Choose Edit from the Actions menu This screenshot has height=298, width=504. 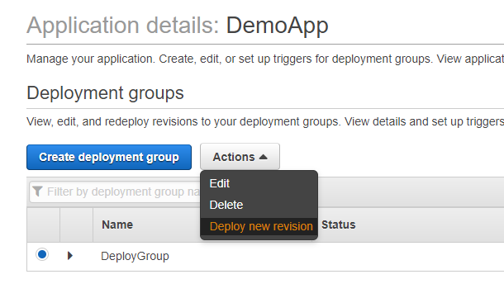click(220, 184)
